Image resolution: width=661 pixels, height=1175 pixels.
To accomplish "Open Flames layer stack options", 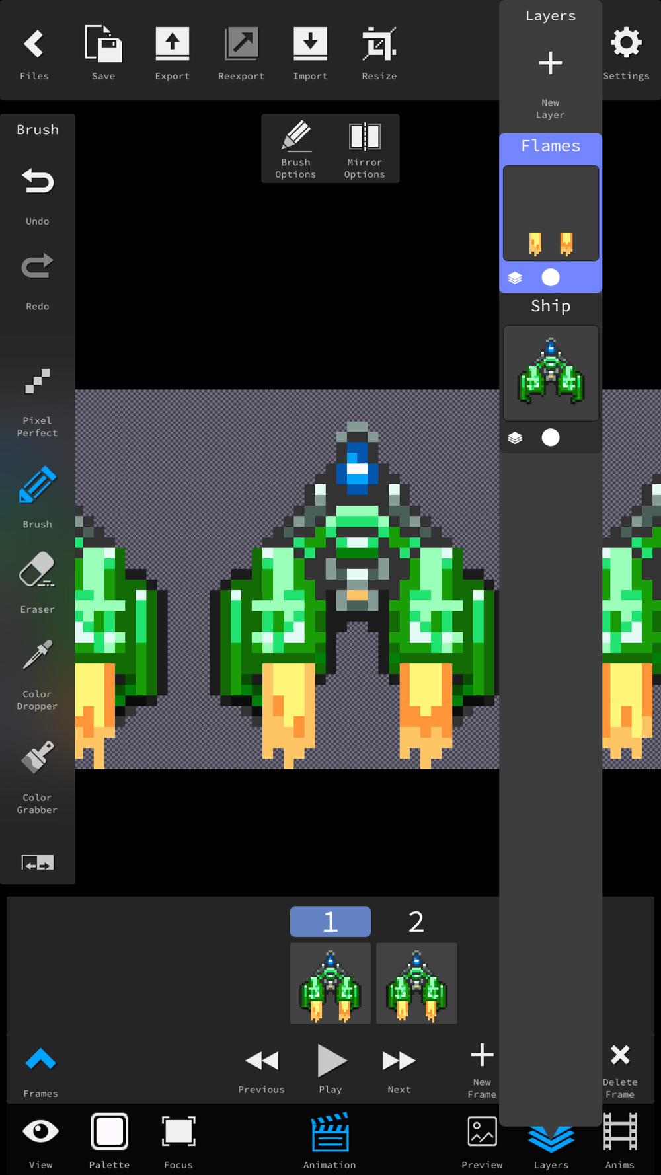I will [515, 278].
